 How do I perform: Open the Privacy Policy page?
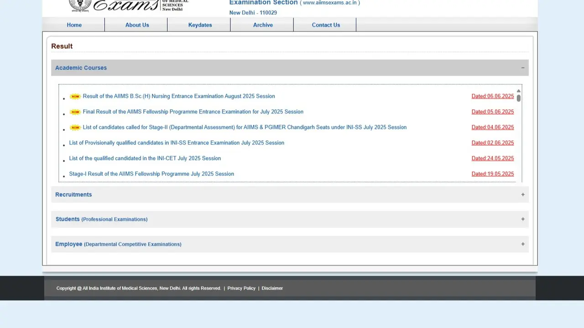241,288
